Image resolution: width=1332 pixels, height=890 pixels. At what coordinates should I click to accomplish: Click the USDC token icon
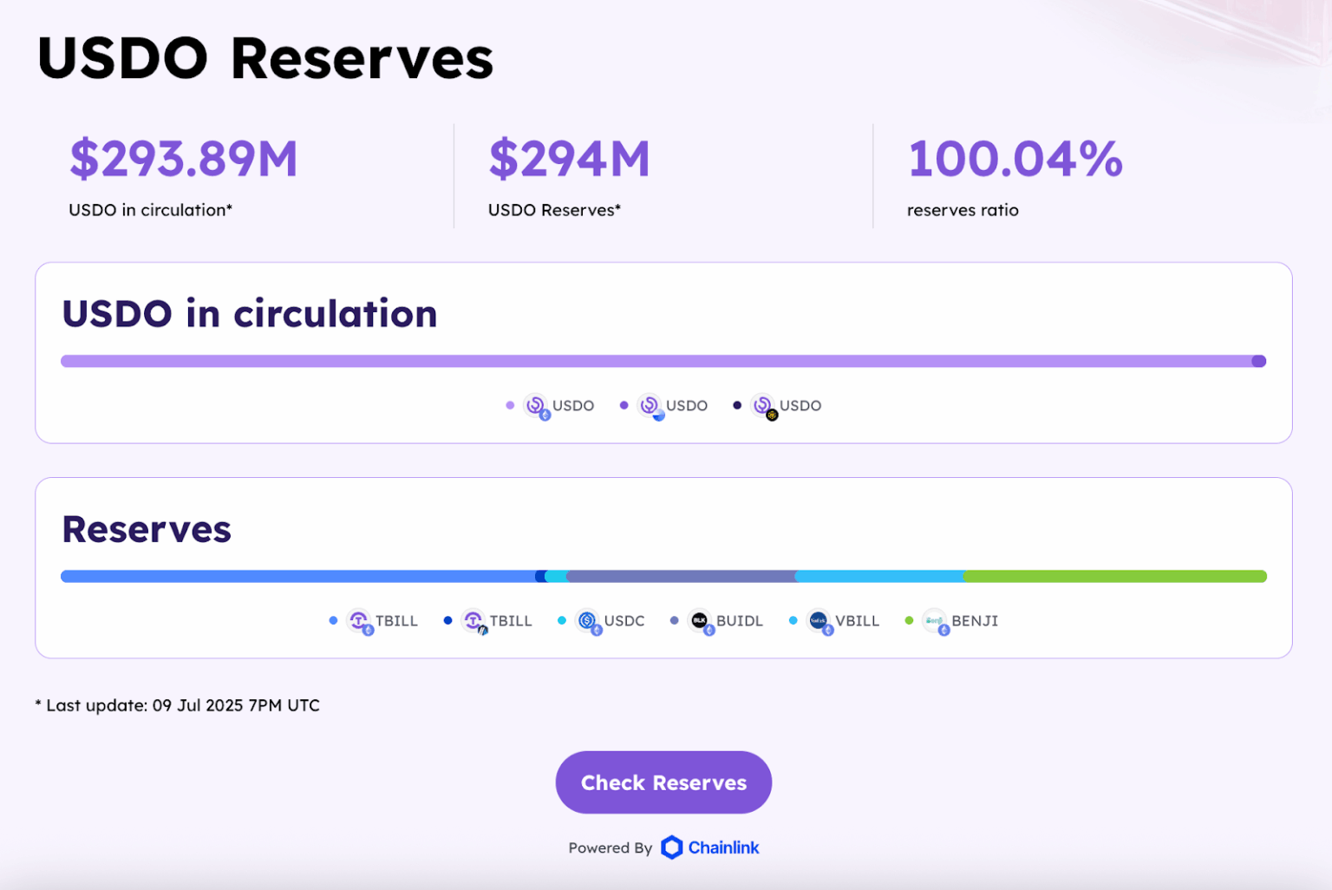pyautogui.click(x=588, y=621)
